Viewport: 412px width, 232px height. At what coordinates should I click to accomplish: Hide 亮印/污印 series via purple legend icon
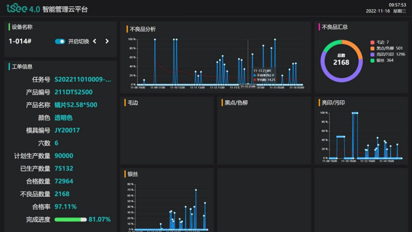[372, 54]
